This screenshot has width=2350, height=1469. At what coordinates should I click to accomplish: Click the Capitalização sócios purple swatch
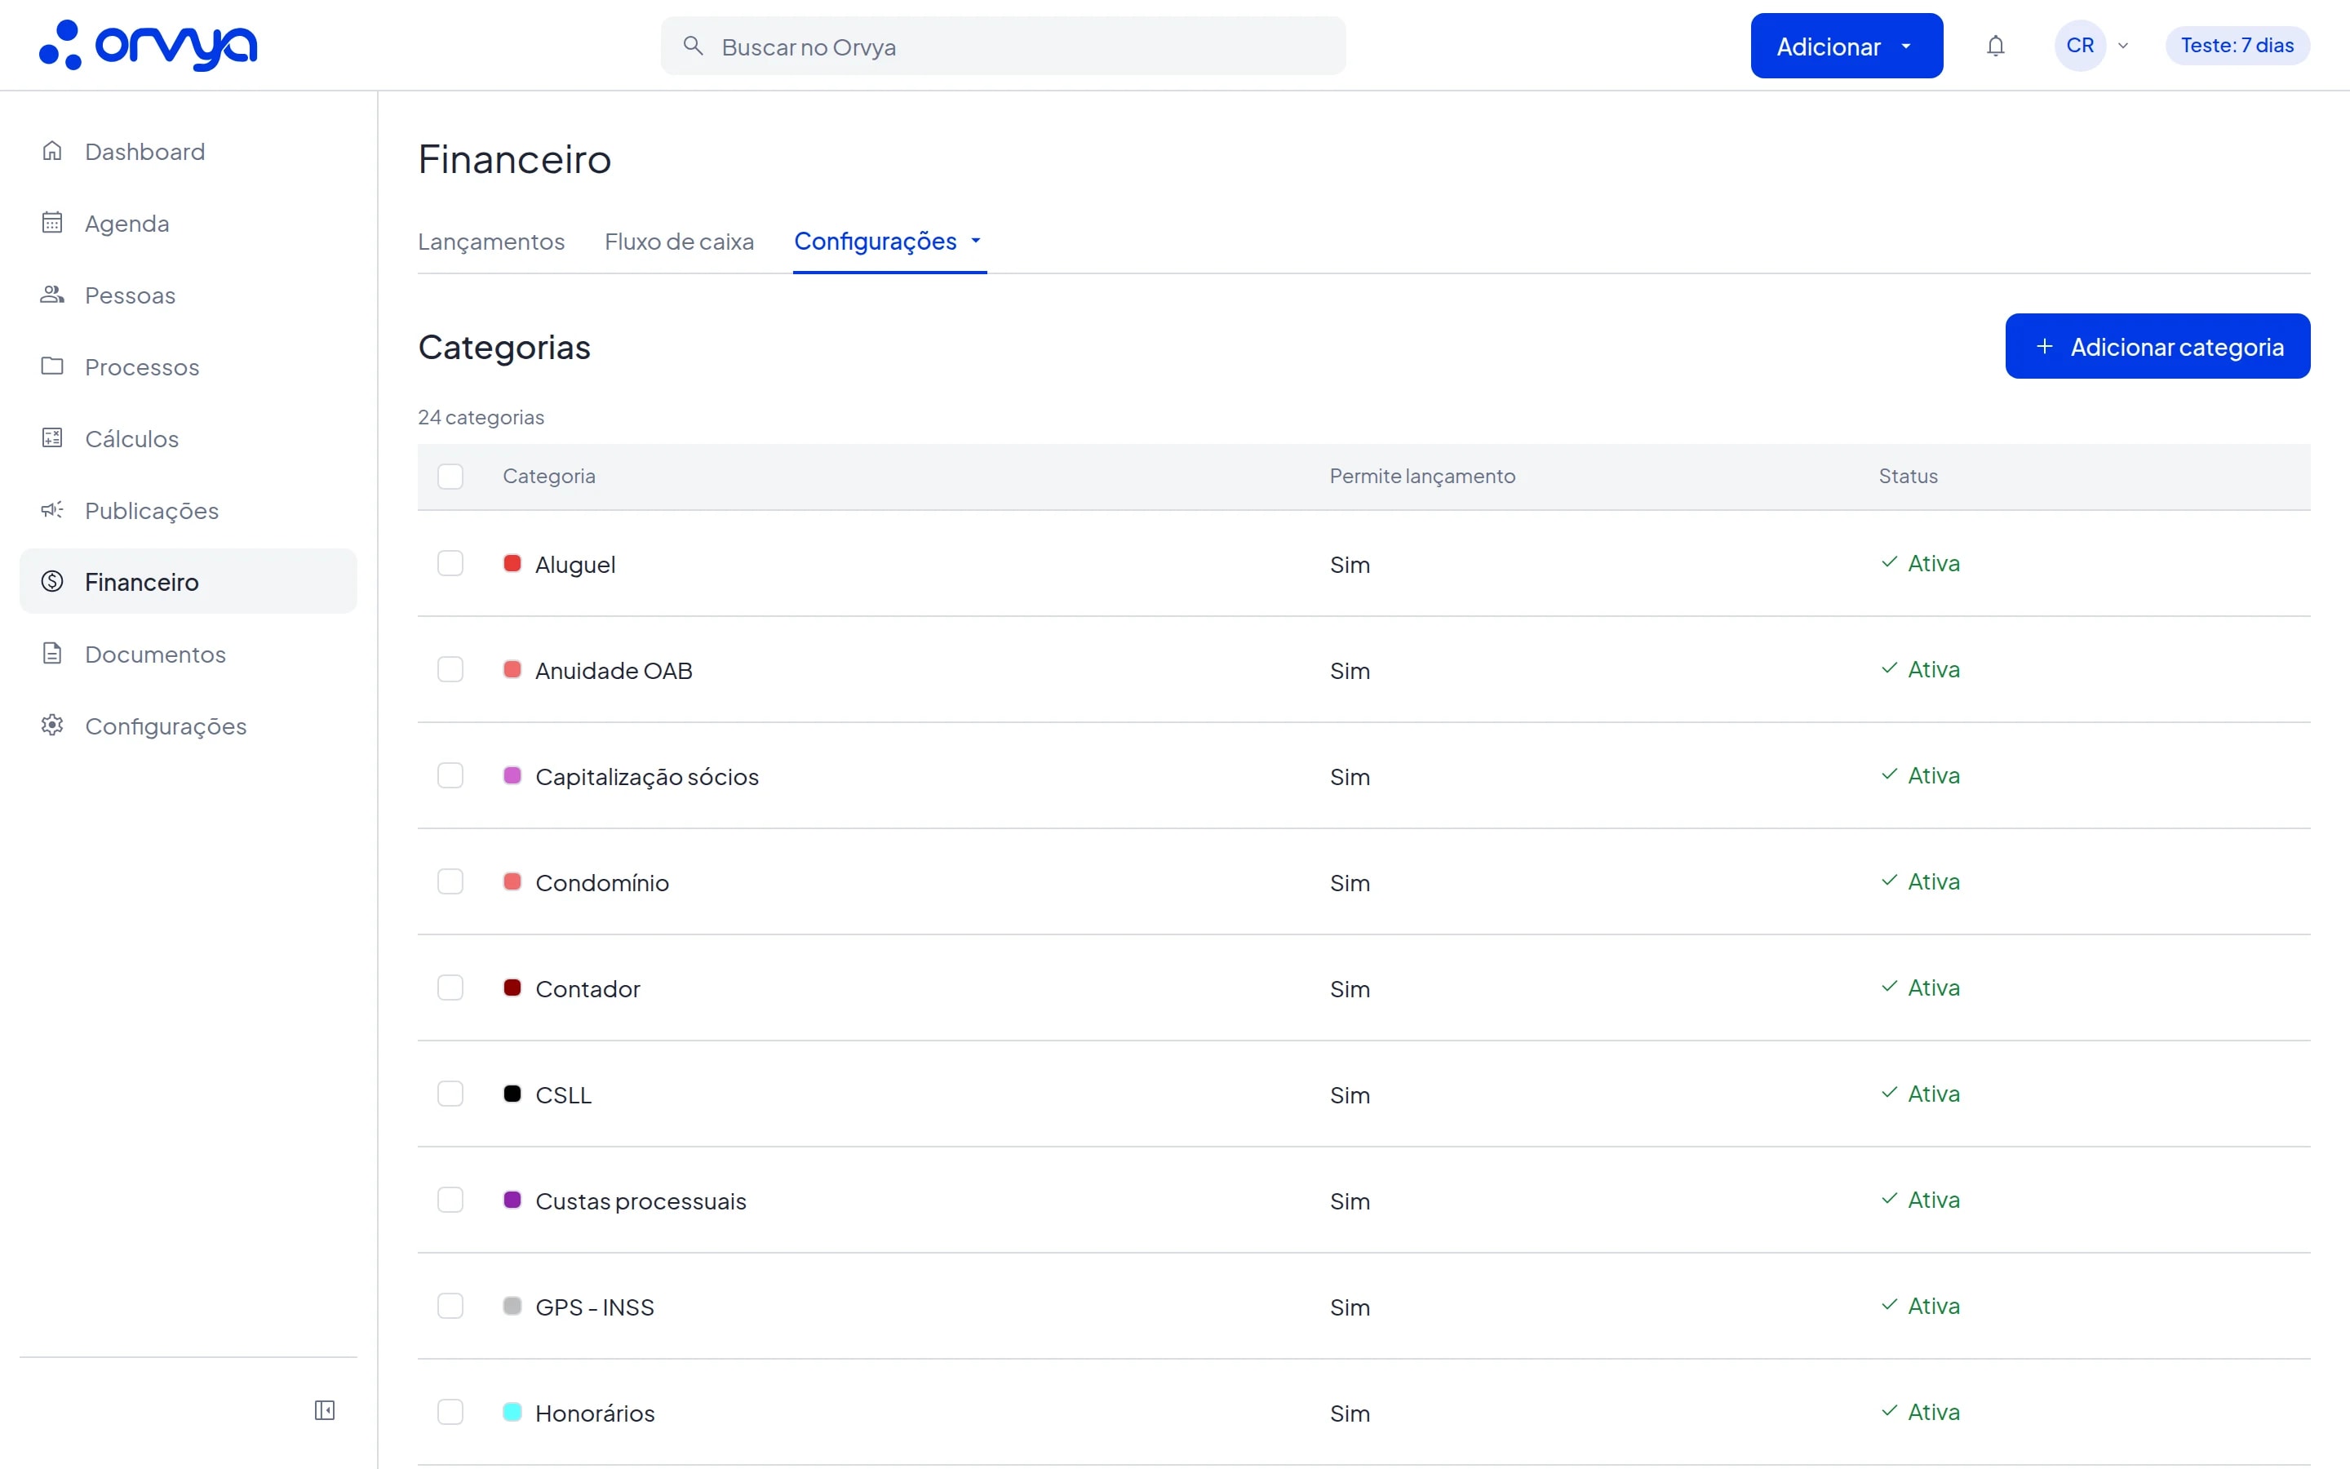[512, 774]
